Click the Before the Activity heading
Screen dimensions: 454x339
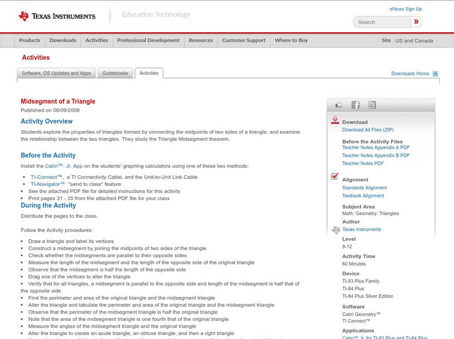pyautogui.click(x=48, y=155)
